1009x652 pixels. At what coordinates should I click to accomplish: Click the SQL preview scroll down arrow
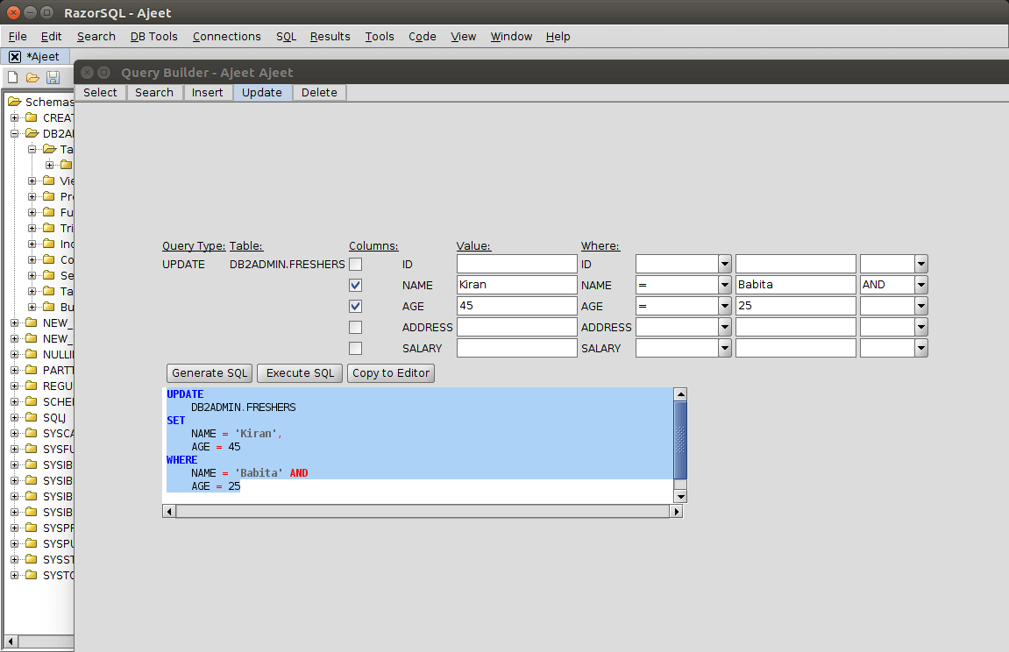[680, 496]
